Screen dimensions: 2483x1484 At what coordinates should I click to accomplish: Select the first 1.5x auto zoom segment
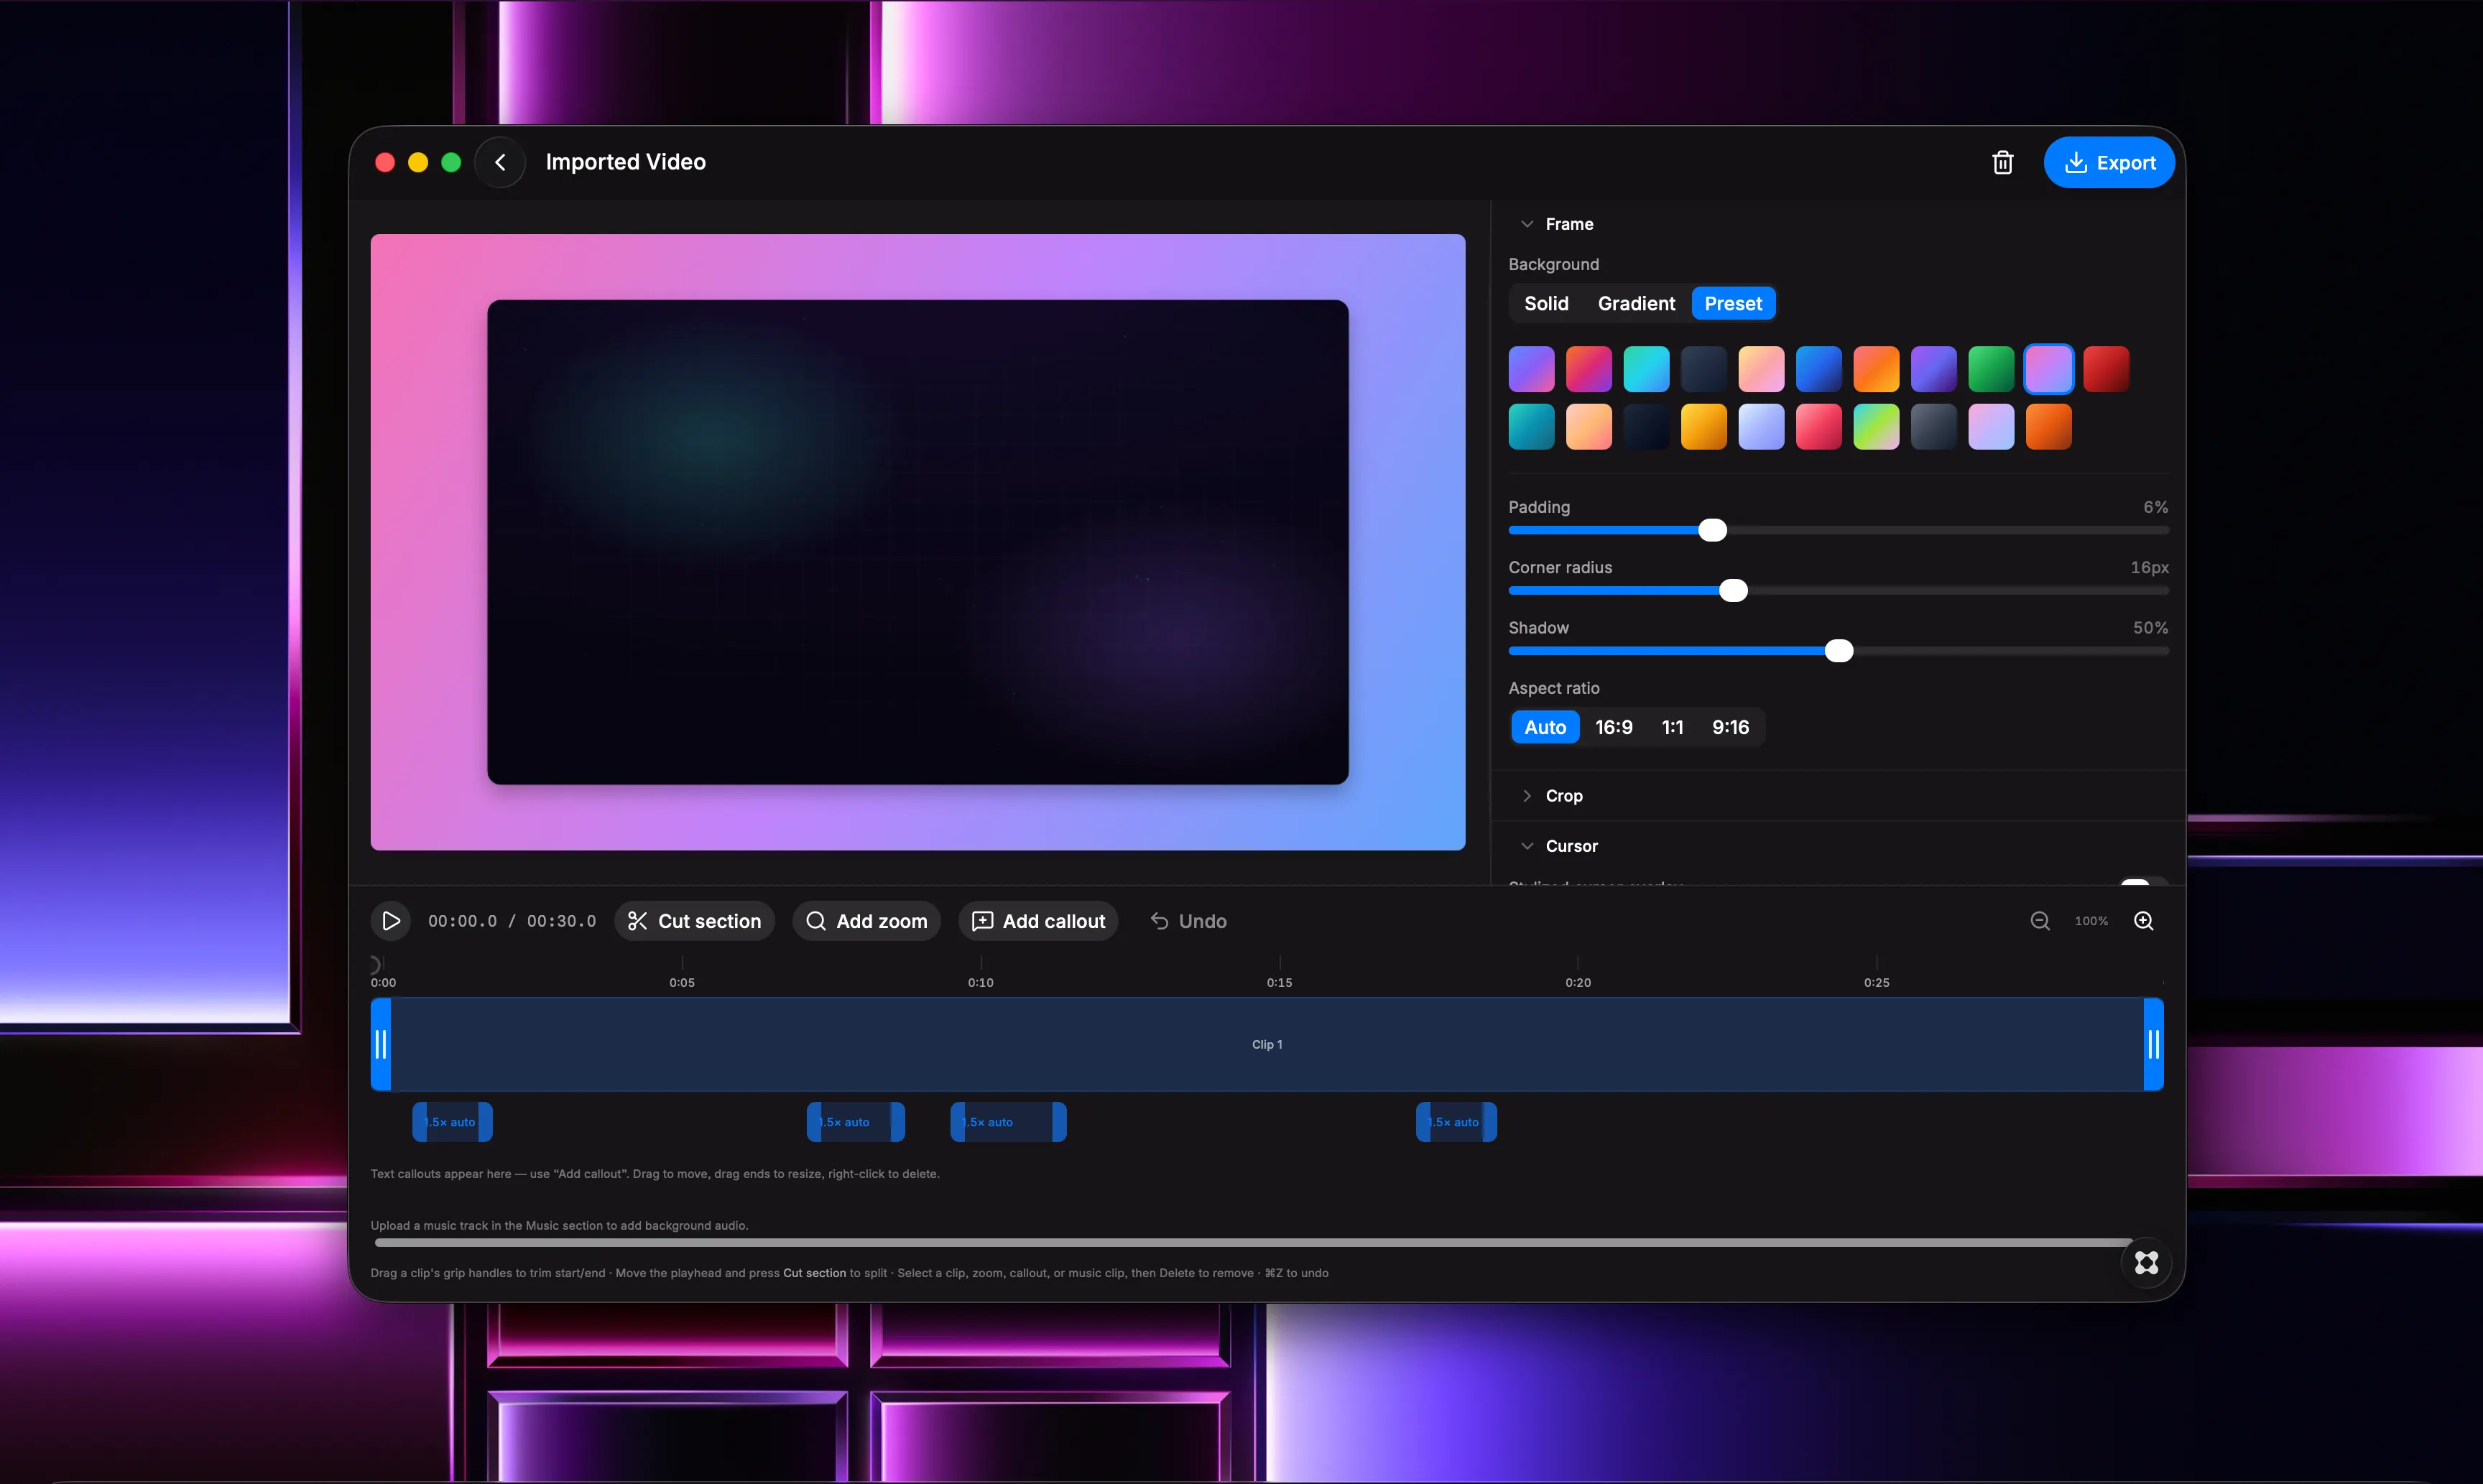[x=452, y=1122]
